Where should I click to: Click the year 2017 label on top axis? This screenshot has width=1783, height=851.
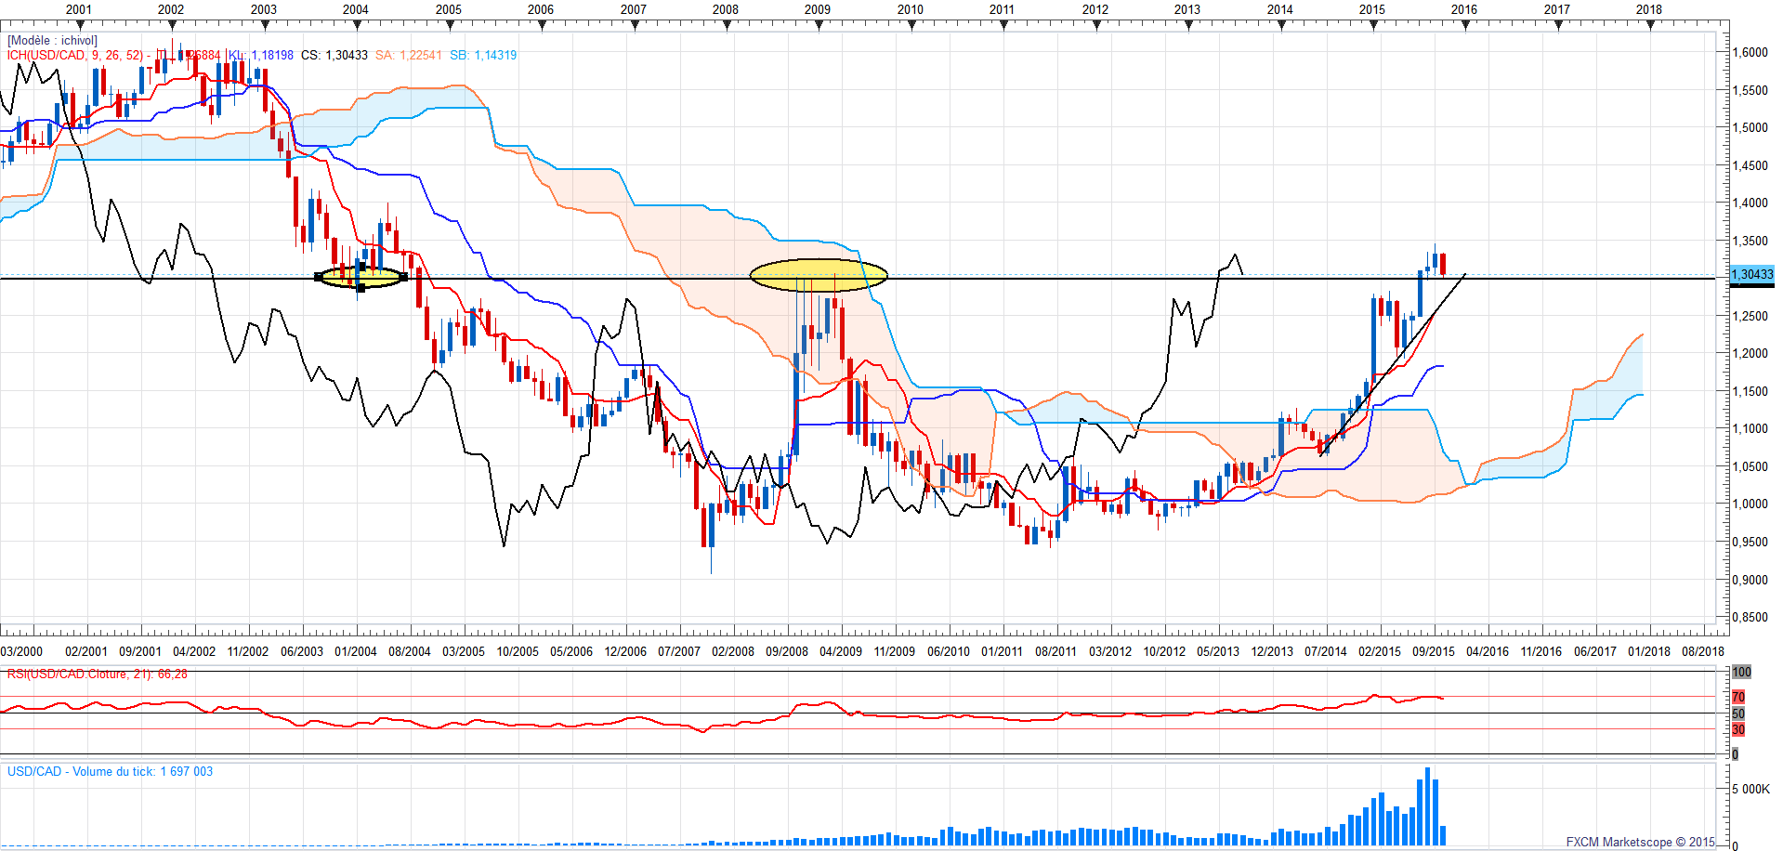point(1557,9)
